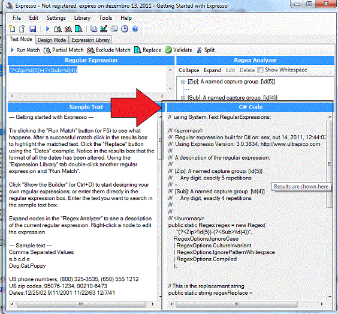
Task: Click the New Project toolbar icon
Action: click(x=12, y=29)
